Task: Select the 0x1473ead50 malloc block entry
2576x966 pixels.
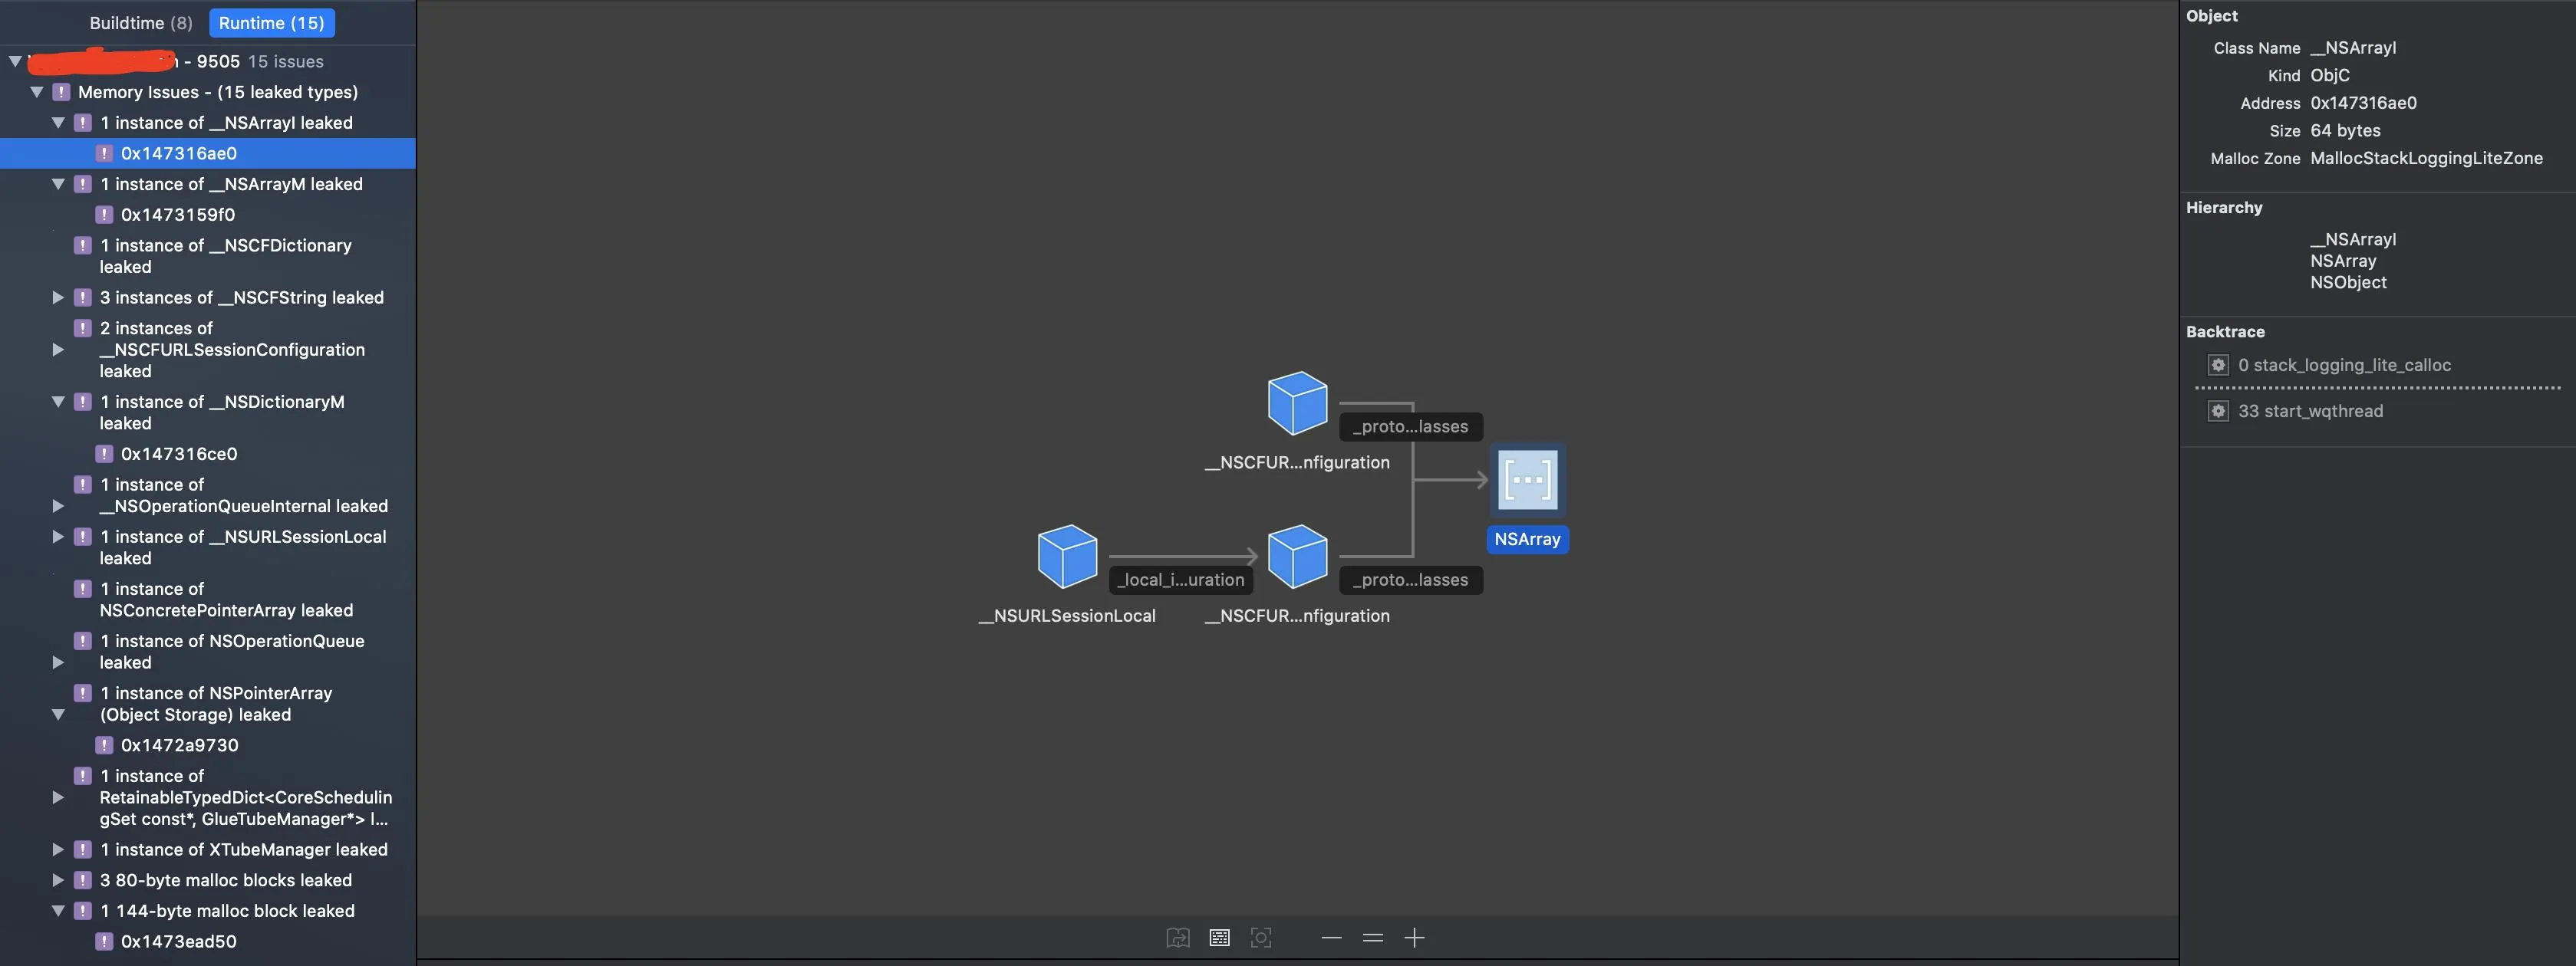Action: (x=179, y=942)
